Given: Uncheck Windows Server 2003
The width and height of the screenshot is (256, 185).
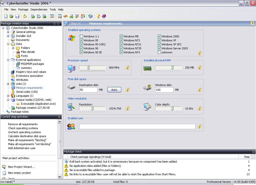Looking at the screenshot, I should click(159, 48).
